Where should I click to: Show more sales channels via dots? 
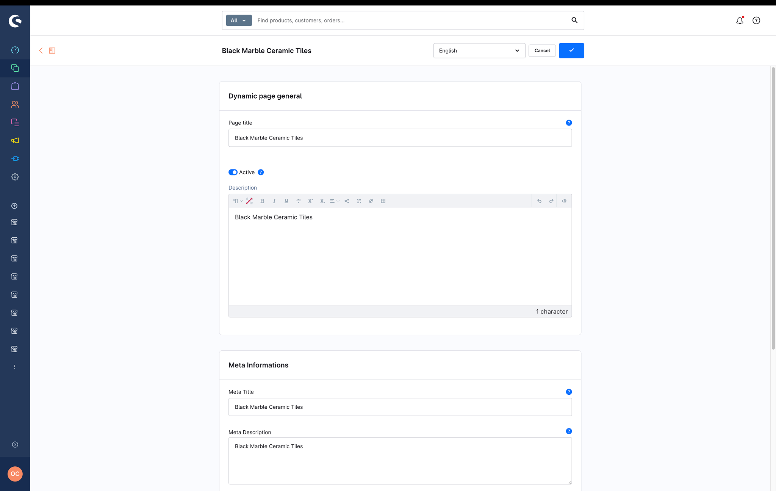(x=14, y=367)
